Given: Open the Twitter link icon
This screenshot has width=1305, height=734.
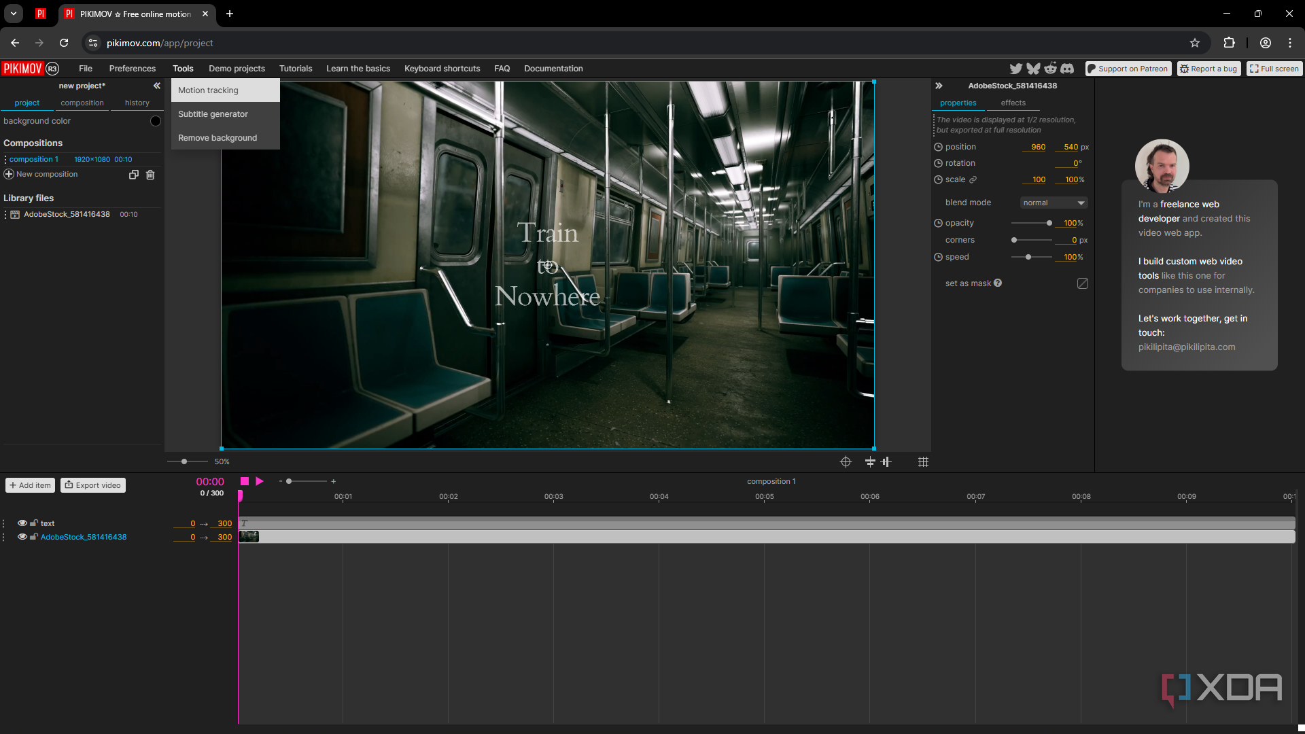Looking at the screenshot, I should tap(1015, 69).
